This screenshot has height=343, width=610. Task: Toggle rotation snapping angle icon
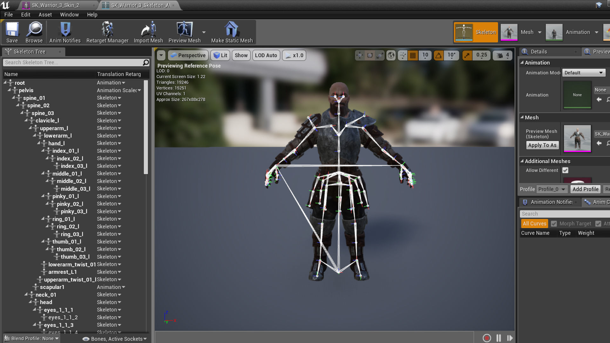pos(439,55)
